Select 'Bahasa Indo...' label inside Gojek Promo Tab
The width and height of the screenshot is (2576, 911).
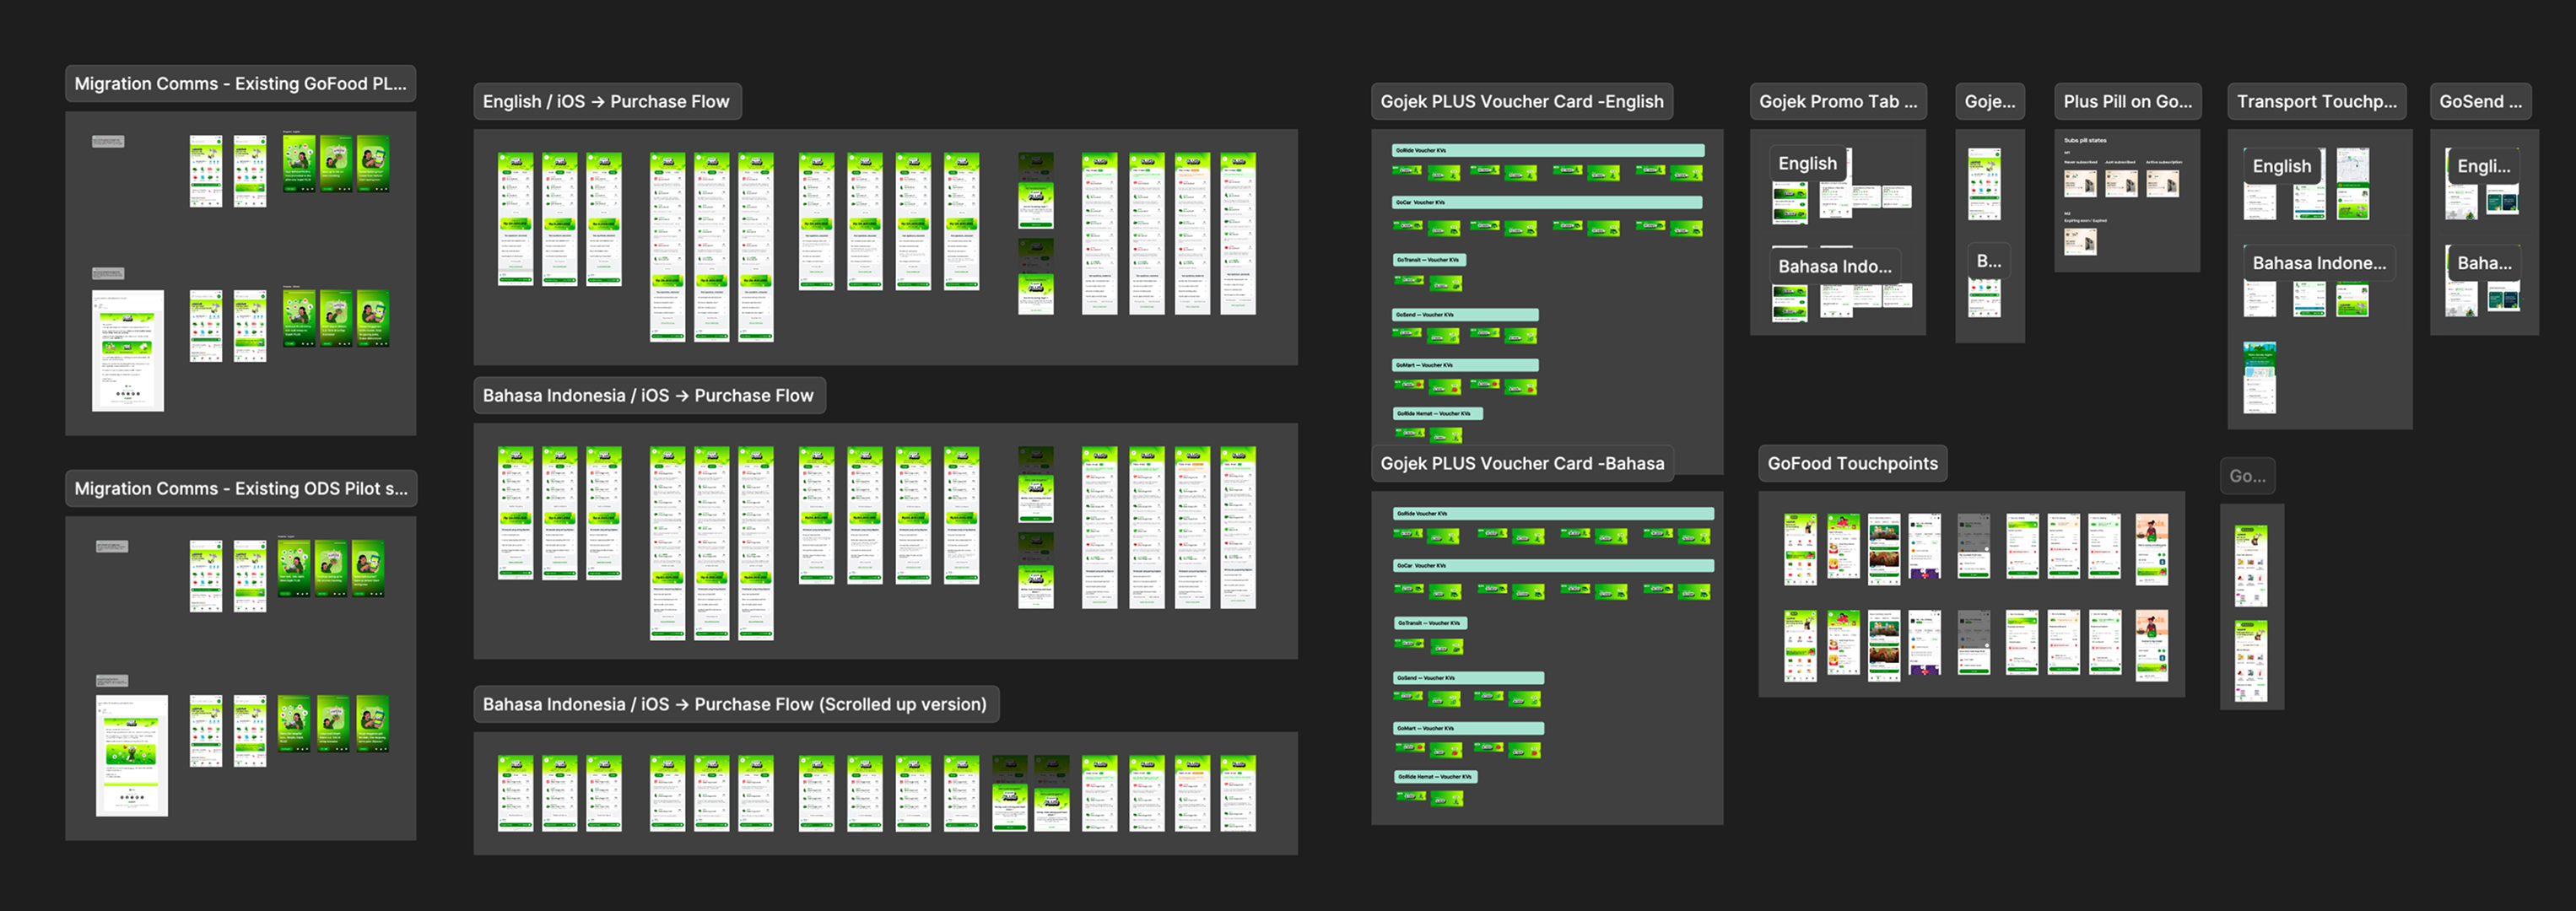point(1835,266)
